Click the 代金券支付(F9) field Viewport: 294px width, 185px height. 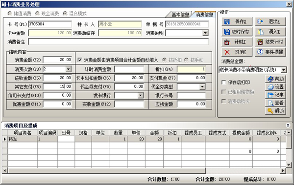pos(129,86)
